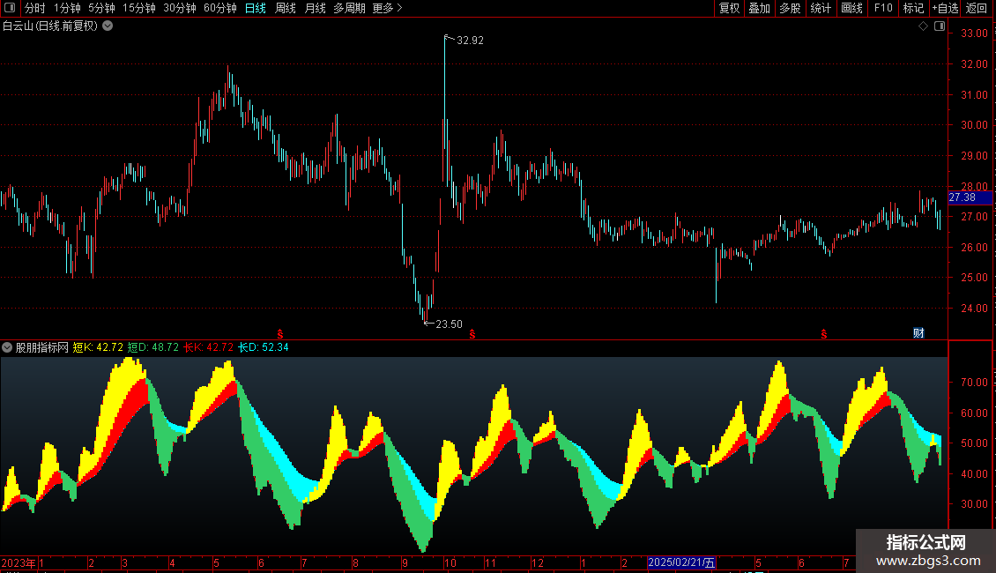Click the 短D: 48.72 indicator value
The height and width of the screenshot is (573, 996).
point(153,347)
